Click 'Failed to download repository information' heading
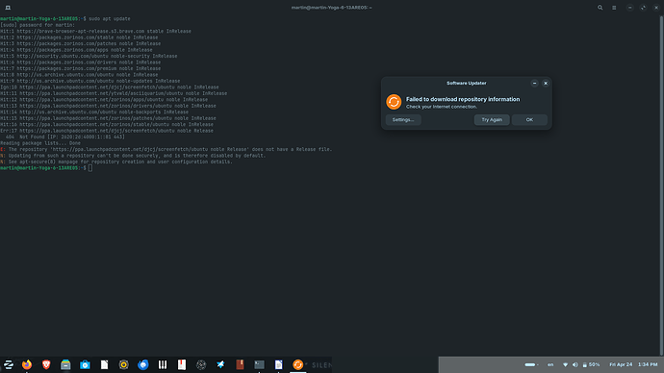This screenshot has height=373, width=664. coord(463,99)
